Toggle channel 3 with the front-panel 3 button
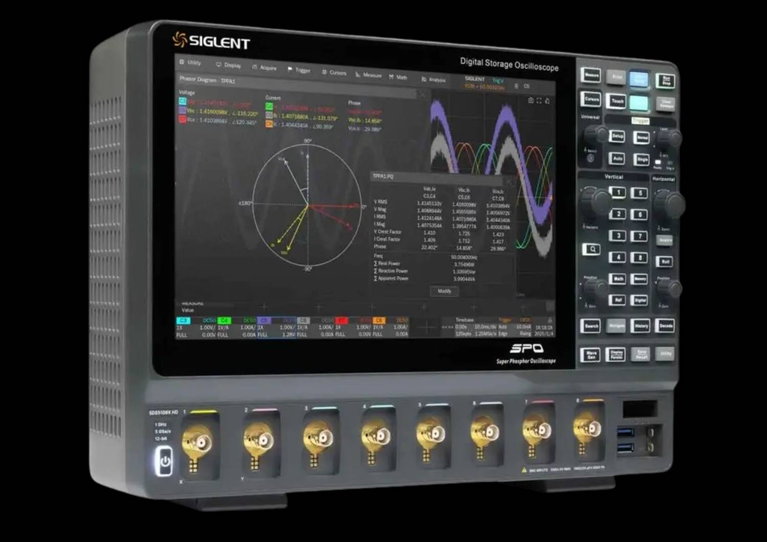Viewport: 767px width, 542px height. (618, 236)
